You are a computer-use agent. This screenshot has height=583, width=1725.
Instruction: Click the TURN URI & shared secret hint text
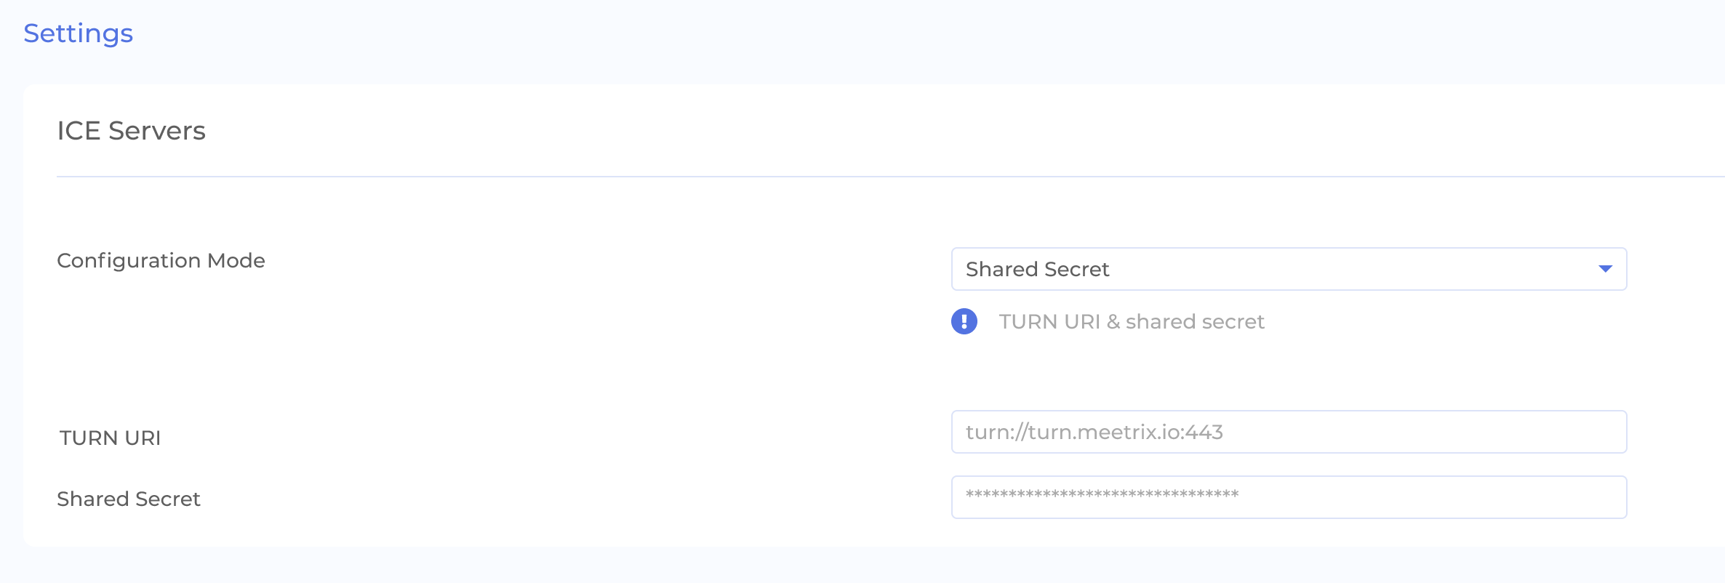pyautogui.click(x=1132, y=321)
